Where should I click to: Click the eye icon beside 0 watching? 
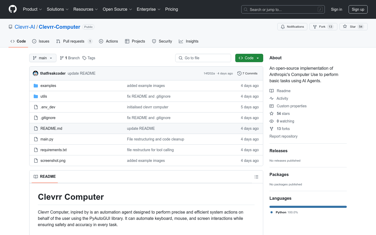tap(272, 121)
